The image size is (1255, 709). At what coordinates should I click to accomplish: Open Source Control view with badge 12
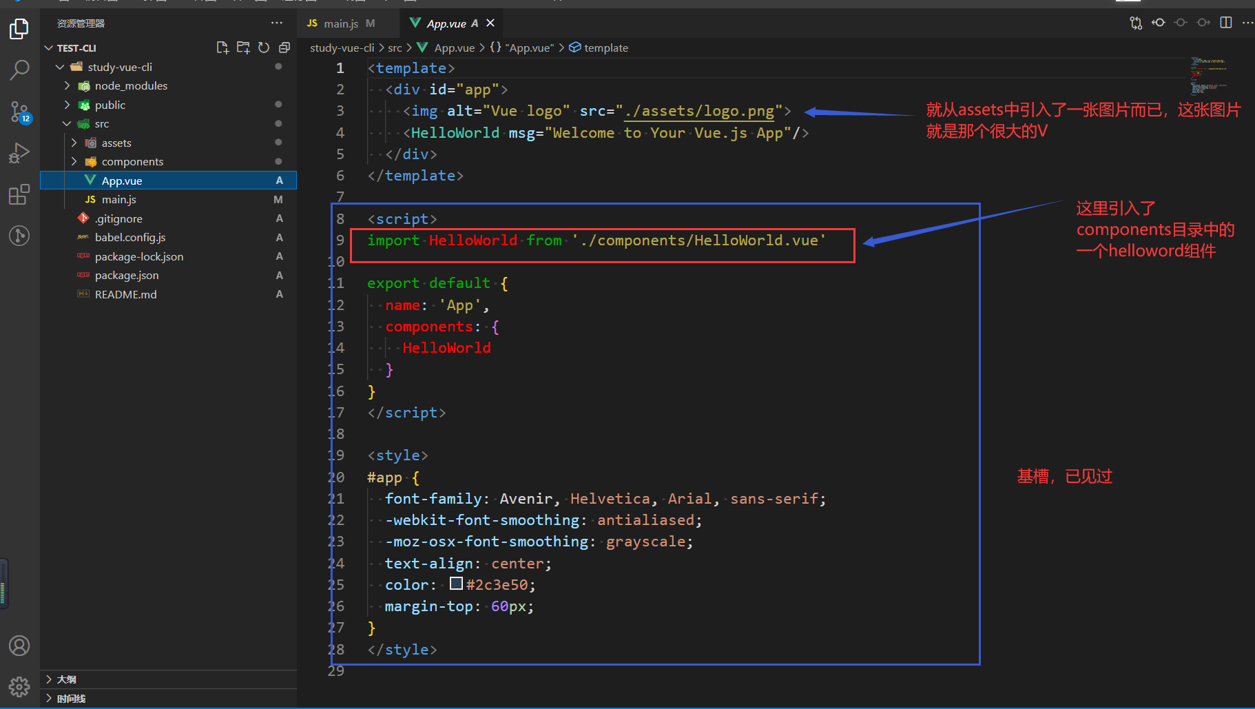pyautogui.click(x=19, y=112)
